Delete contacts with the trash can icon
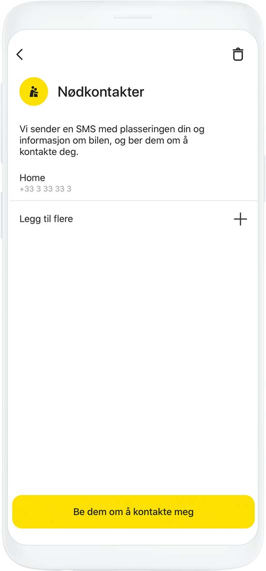The image size is (266, 571). [x=238, y=54]
